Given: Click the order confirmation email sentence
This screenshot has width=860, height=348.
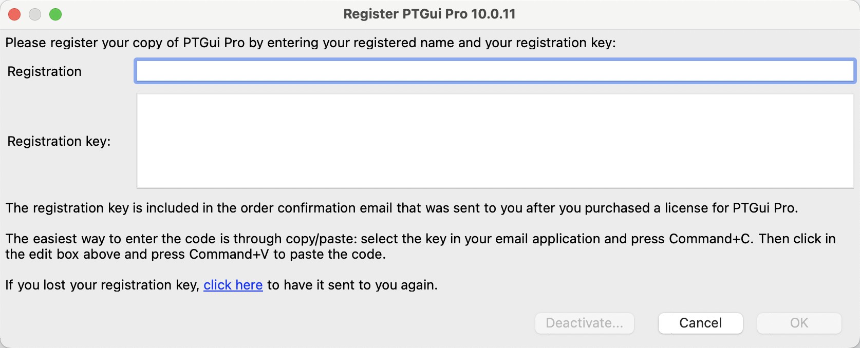Looking at the screenshot, I should tap(401, 208).
